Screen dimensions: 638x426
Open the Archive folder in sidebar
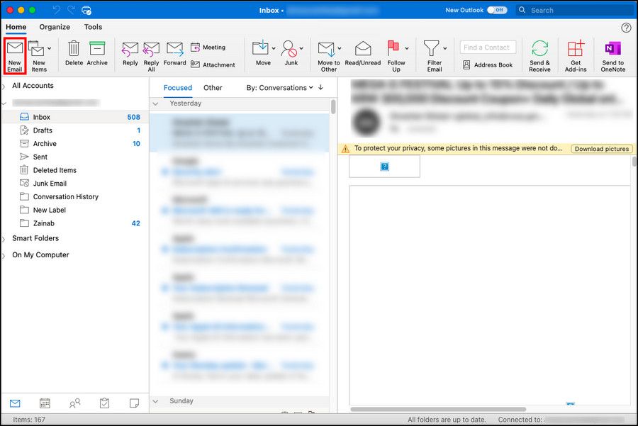[75, 144]
